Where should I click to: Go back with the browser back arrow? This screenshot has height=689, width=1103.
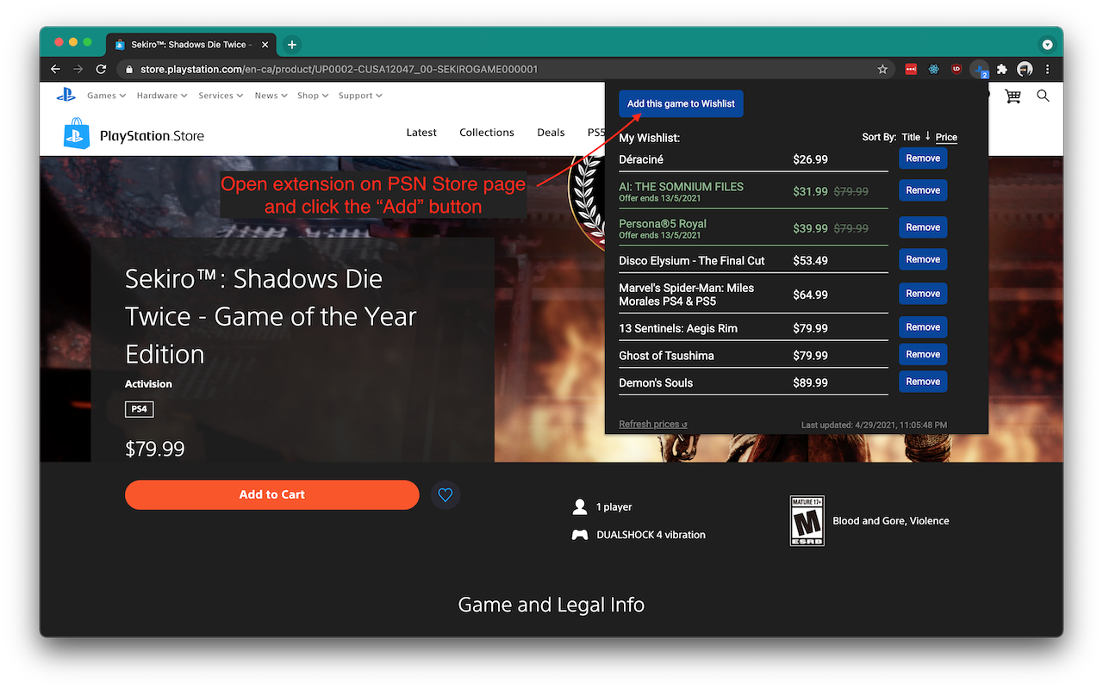(56, 69)
